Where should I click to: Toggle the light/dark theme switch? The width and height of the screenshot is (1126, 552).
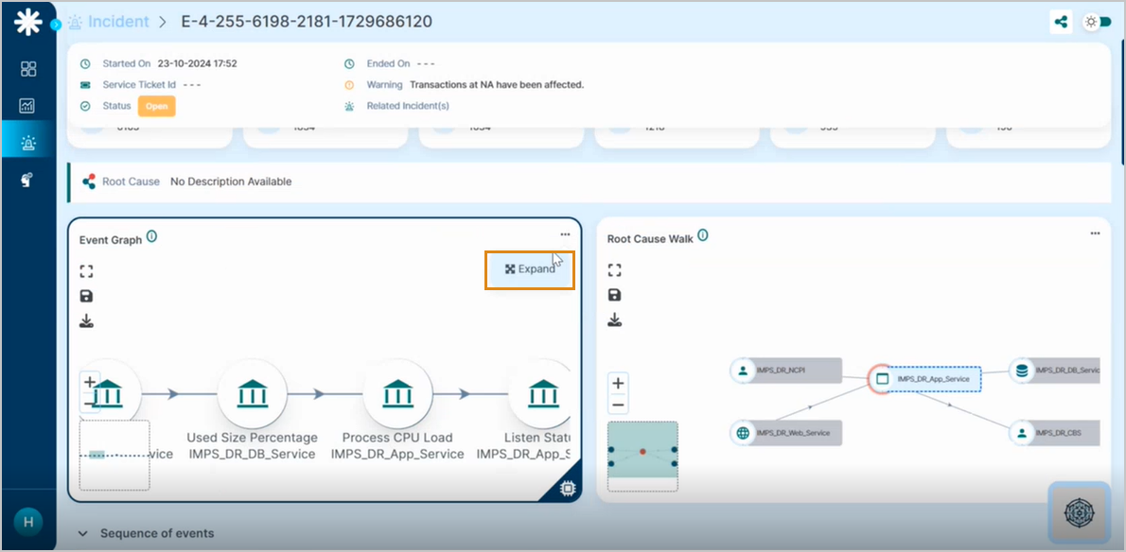(x=1098, y=22)
